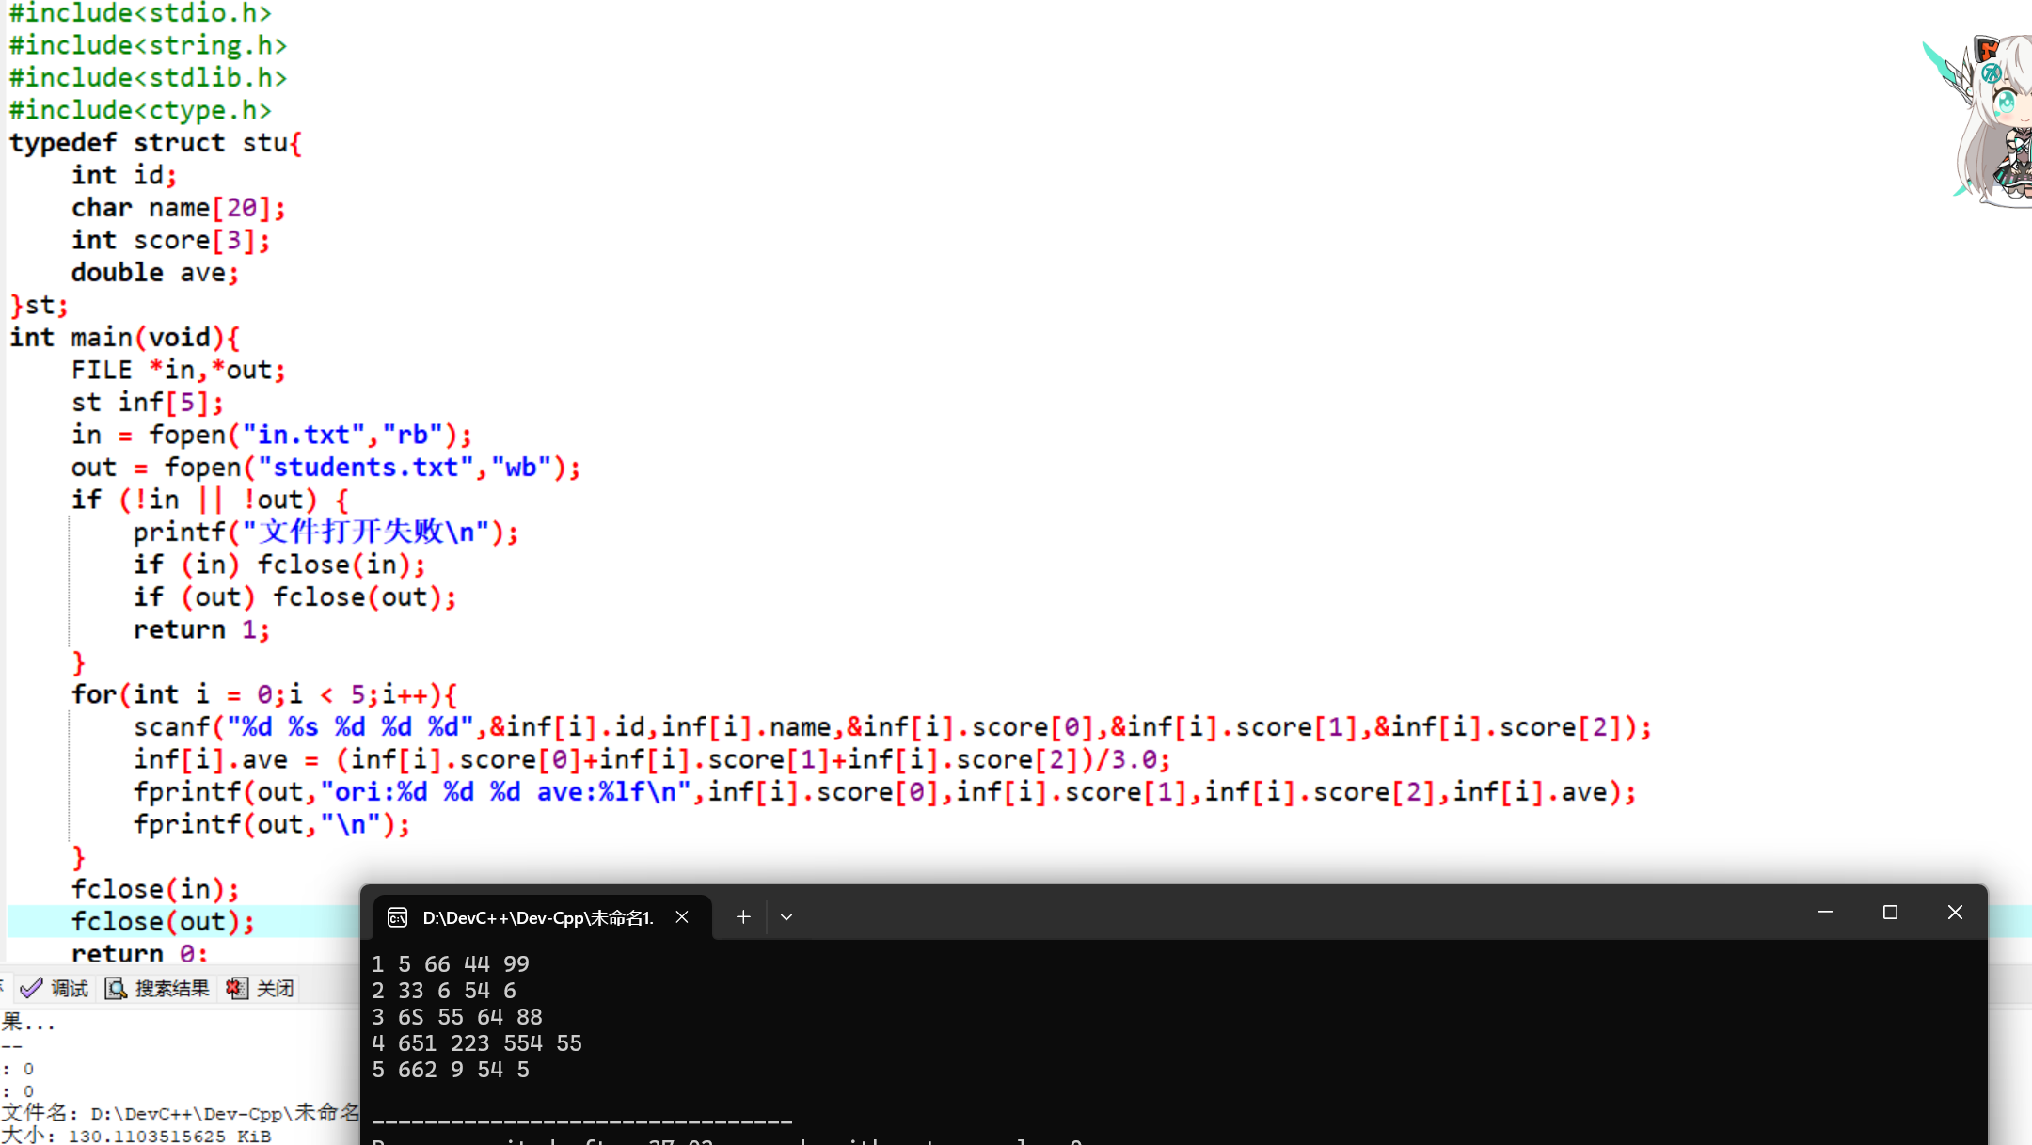The height and width of the screenshot is (1145, 2032).
Task: Click the file size text 130.1103515625 KiB
Action: (x=169, y=1136)
